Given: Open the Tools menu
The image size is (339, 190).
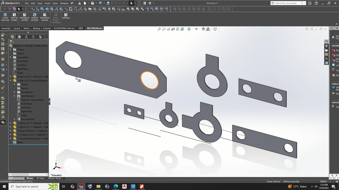Looking at the screenshot, I should (55, 3).
